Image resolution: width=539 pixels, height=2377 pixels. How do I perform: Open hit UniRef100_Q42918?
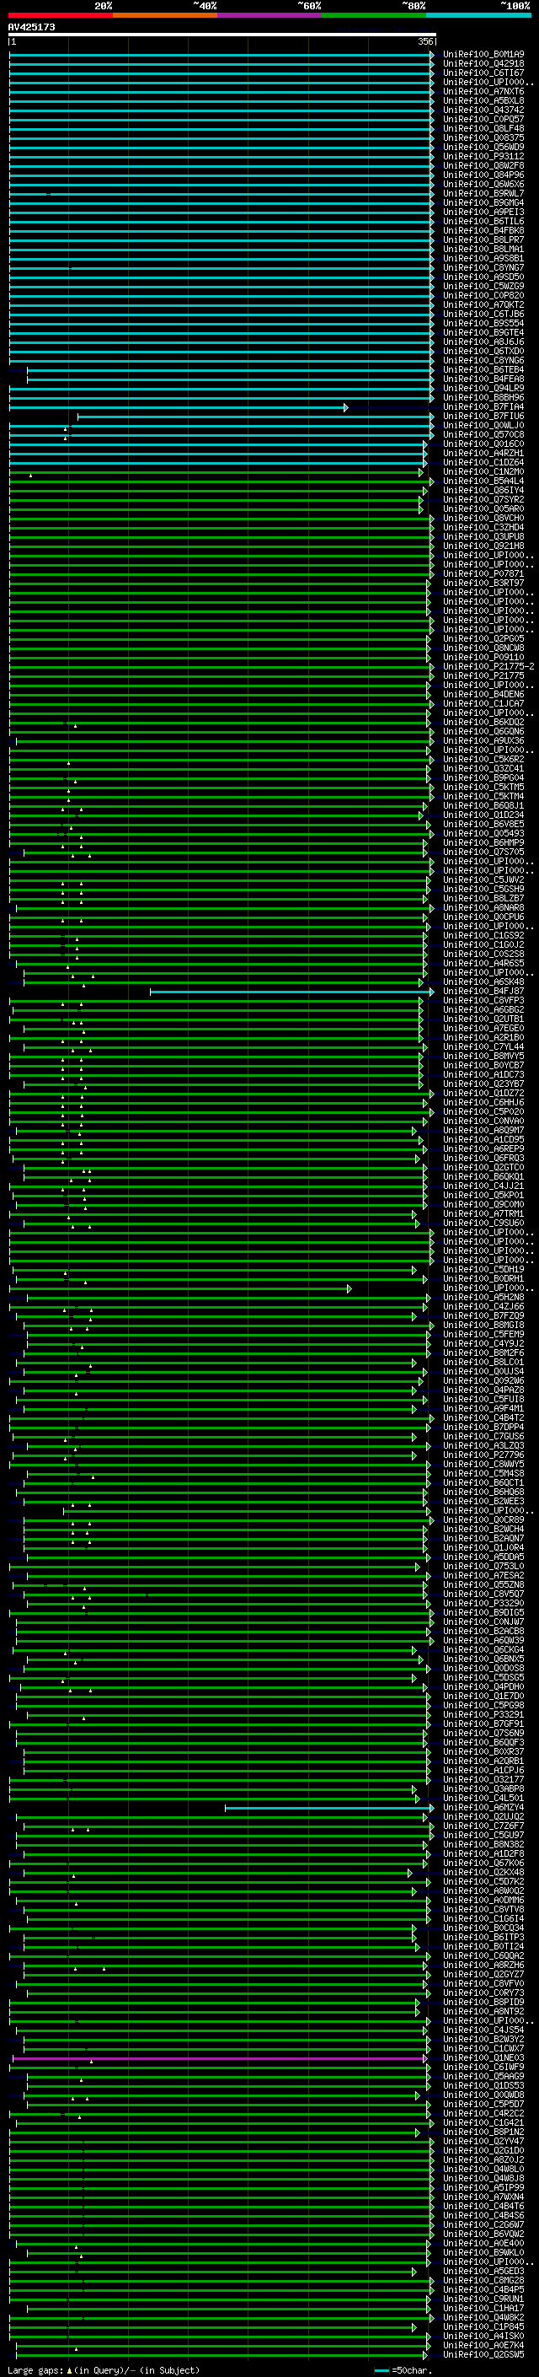pos(483,64)
